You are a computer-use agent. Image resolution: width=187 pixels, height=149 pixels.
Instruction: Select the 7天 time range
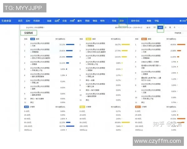[x=154, y=28]
